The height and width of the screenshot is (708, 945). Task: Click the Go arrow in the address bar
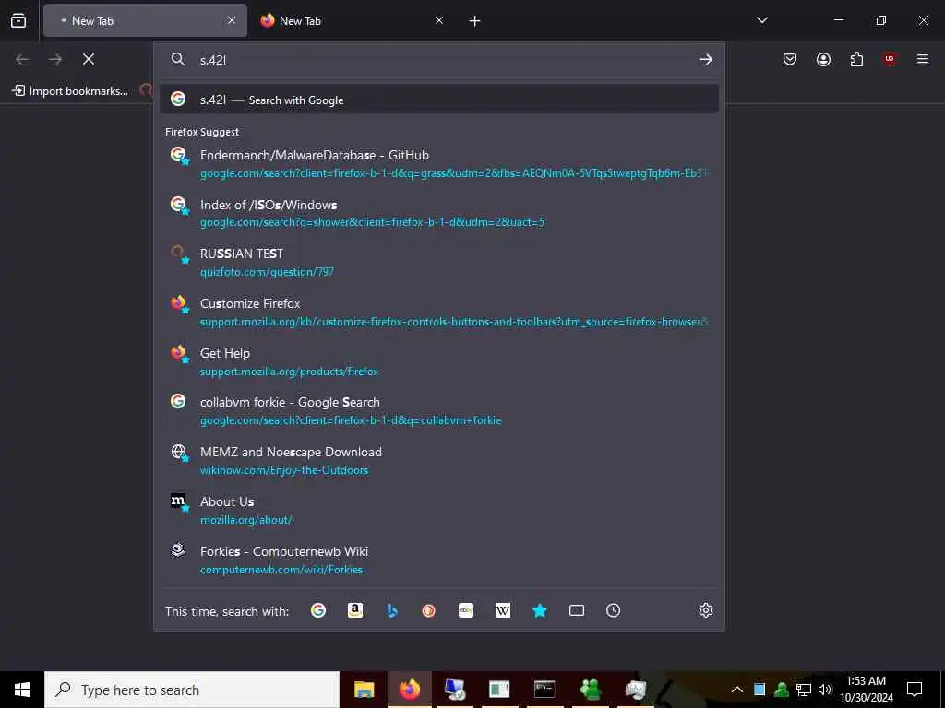706,59
